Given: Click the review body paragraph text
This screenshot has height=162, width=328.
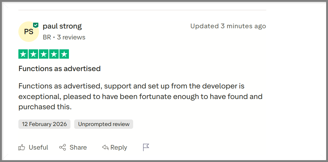Looking at the screenshot, I should point(140,96).
